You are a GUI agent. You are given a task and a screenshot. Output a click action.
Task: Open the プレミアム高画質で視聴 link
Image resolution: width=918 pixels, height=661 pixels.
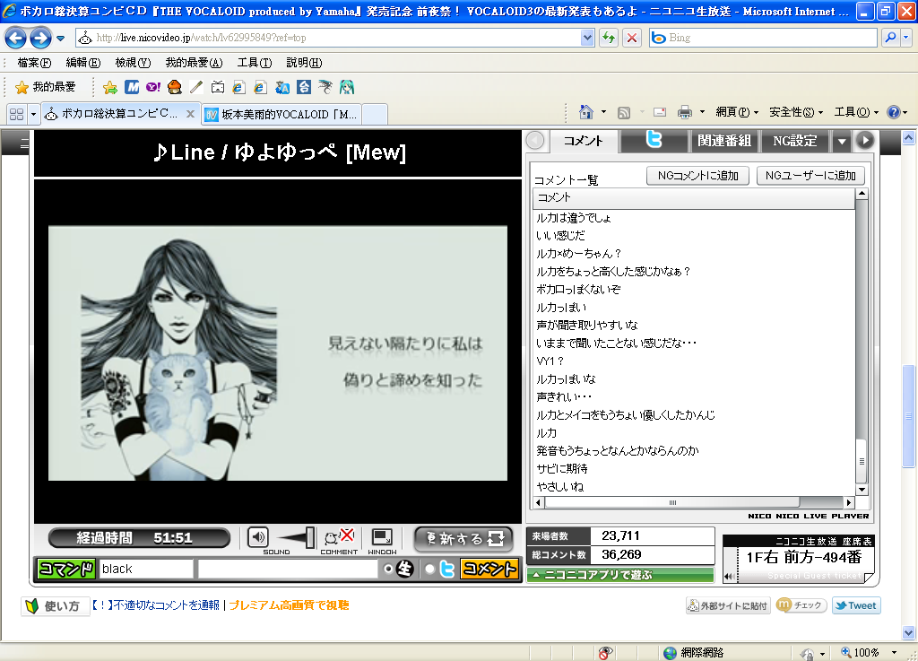coord(289,605)
